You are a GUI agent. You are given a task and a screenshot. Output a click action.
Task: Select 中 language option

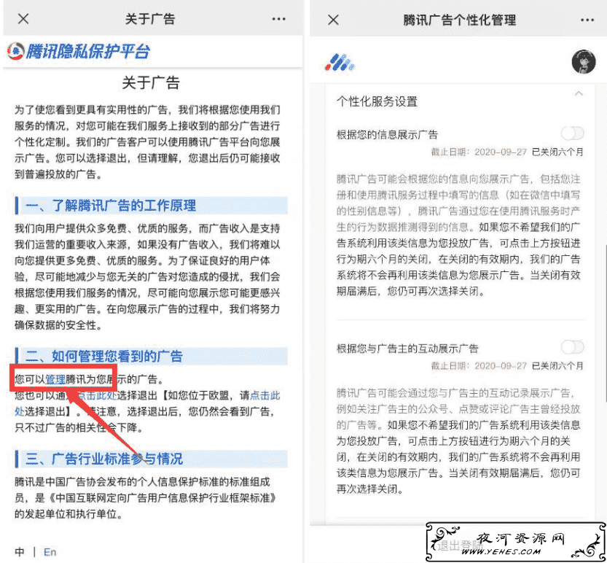pos(20,552)
